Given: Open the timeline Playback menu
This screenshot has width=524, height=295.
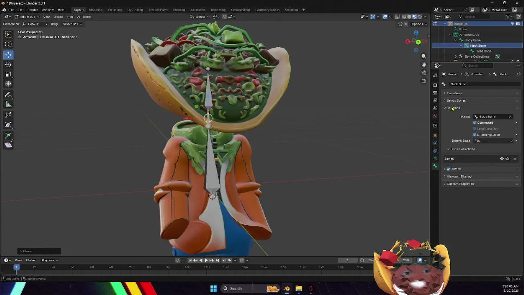Looking at the screenshot, I should (x=49, y=260).
